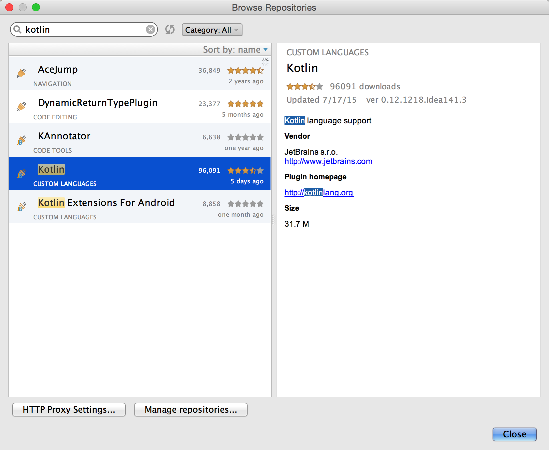Click the splitter handle between panels

[x=274, y=219]
